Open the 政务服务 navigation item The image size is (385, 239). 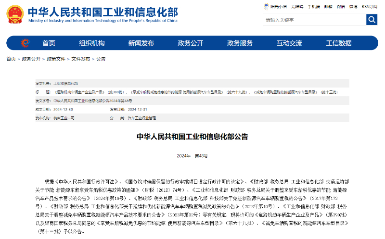pos(240,43)
